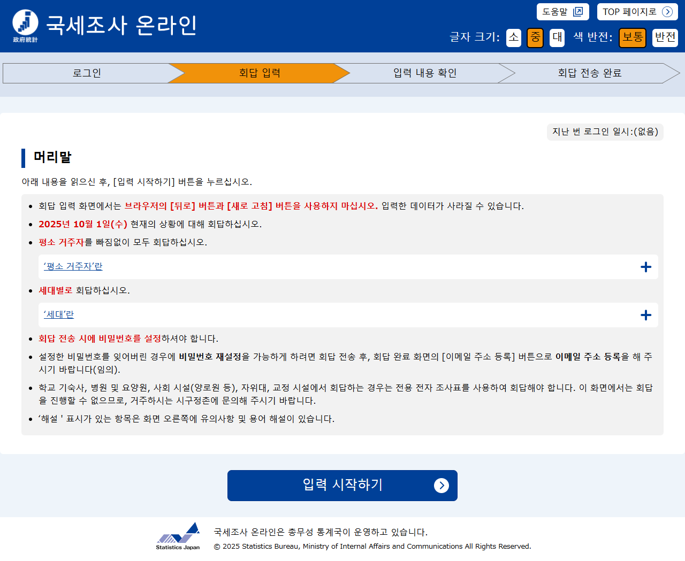Viewport: 685px width, 561px height.
Task: Set font size to 소 (small)
Action: [x=513, y=37]
